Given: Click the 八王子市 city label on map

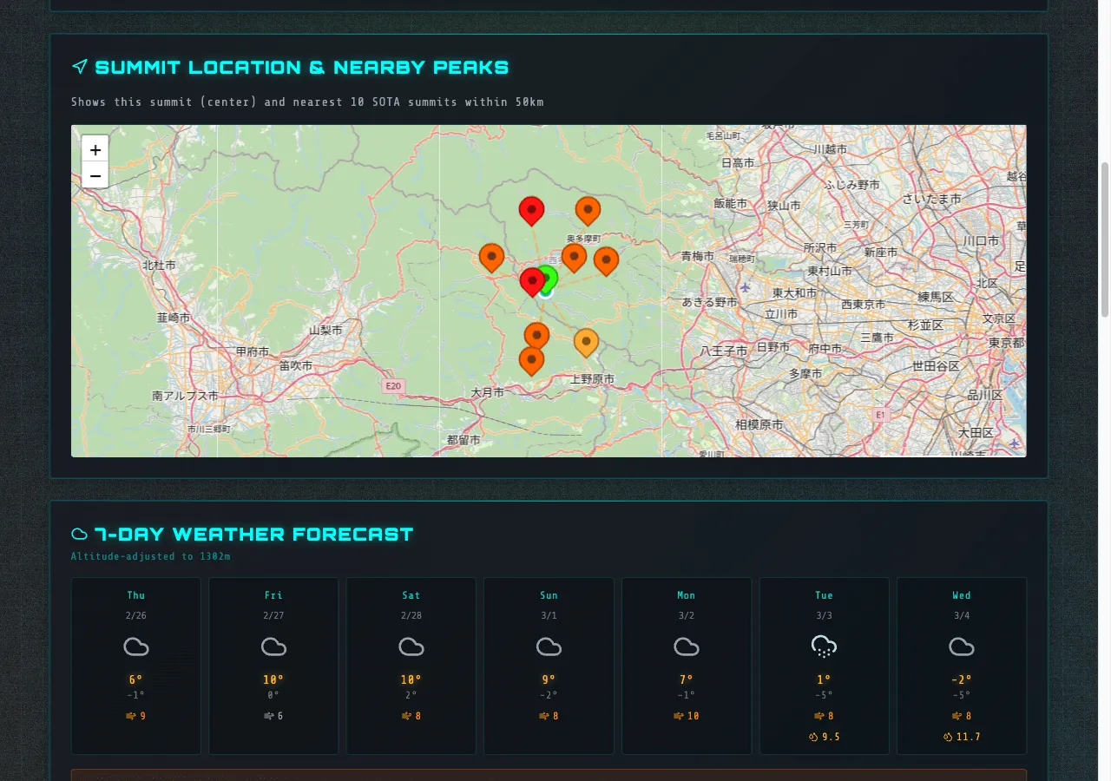Looking at the screenshot, I should tap(724, 351).
